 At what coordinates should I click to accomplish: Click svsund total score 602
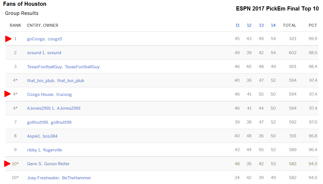(293, 52)
